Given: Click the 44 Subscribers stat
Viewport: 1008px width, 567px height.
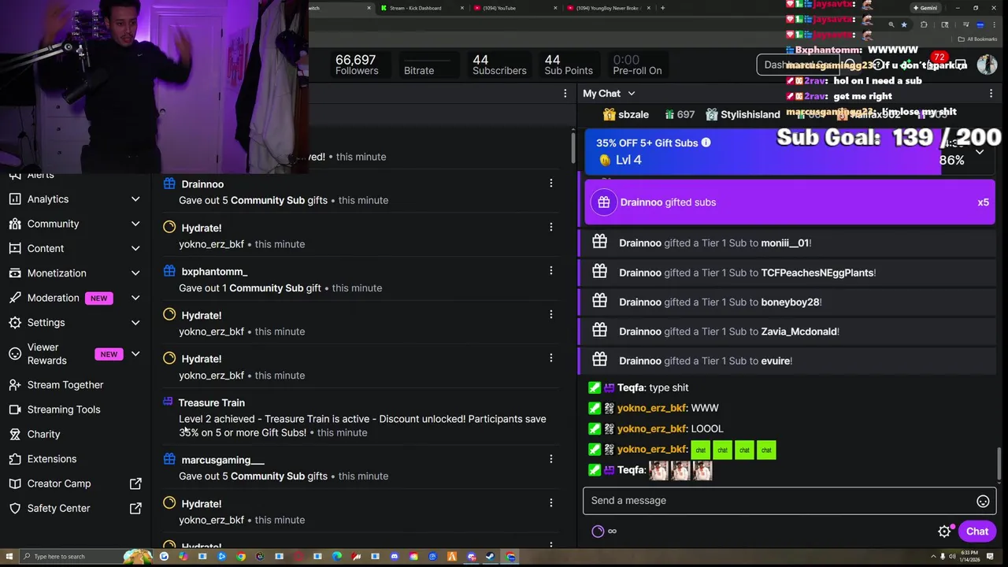Looking at the screenshot, I should pyautogui.click(x=499, y=65).
